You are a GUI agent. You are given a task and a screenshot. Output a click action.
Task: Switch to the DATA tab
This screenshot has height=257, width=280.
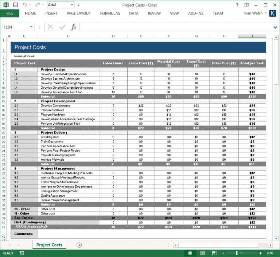coord(134,13)
